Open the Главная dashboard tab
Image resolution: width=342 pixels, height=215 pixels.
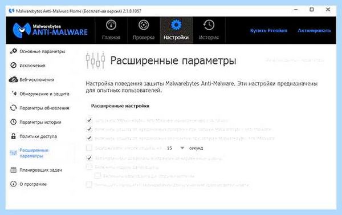click(x=111, y=30)
